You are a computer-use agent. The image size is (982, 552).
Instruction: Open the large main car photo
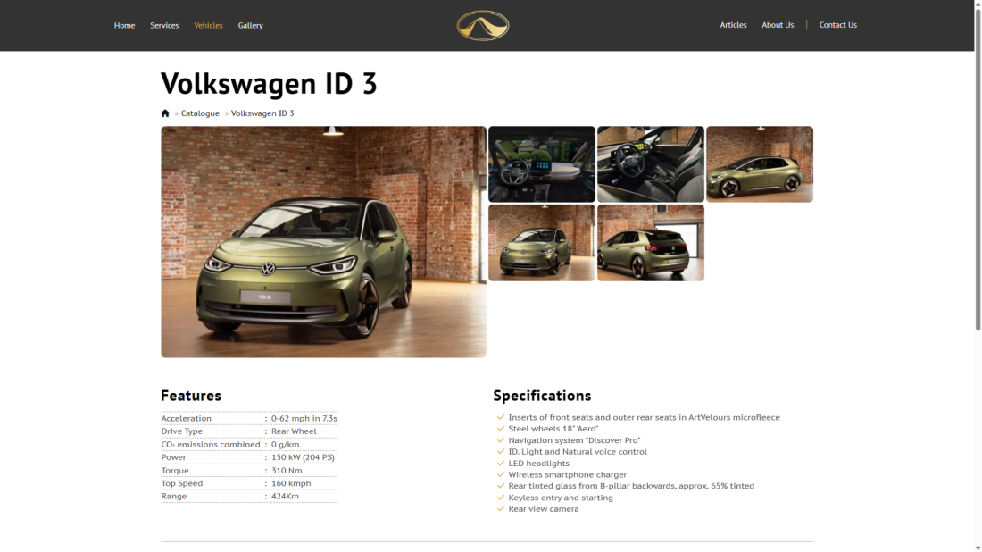323,242
